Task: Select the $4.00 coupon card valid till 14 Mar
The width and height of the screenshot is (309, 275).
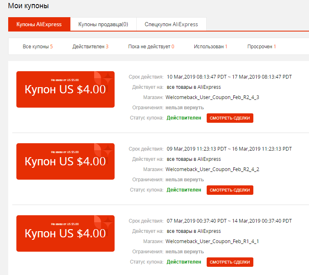Action: pos(65,233)
